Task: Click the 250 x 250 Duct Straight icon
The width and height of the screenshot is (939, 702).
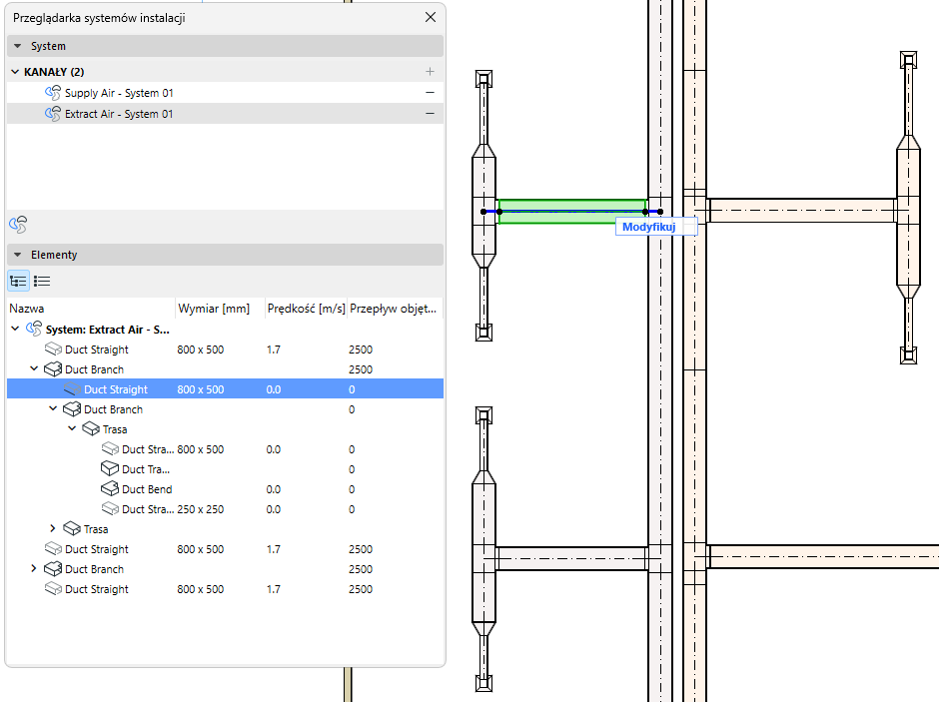Action: click(110, 509)
